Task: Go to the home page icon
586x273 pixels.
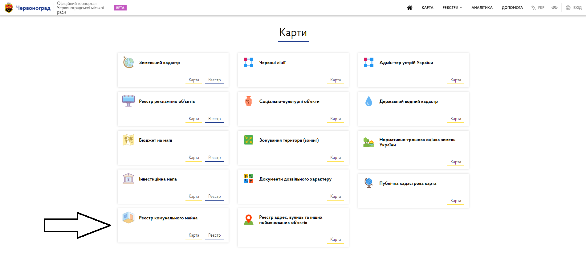Action: pos(409,8)
